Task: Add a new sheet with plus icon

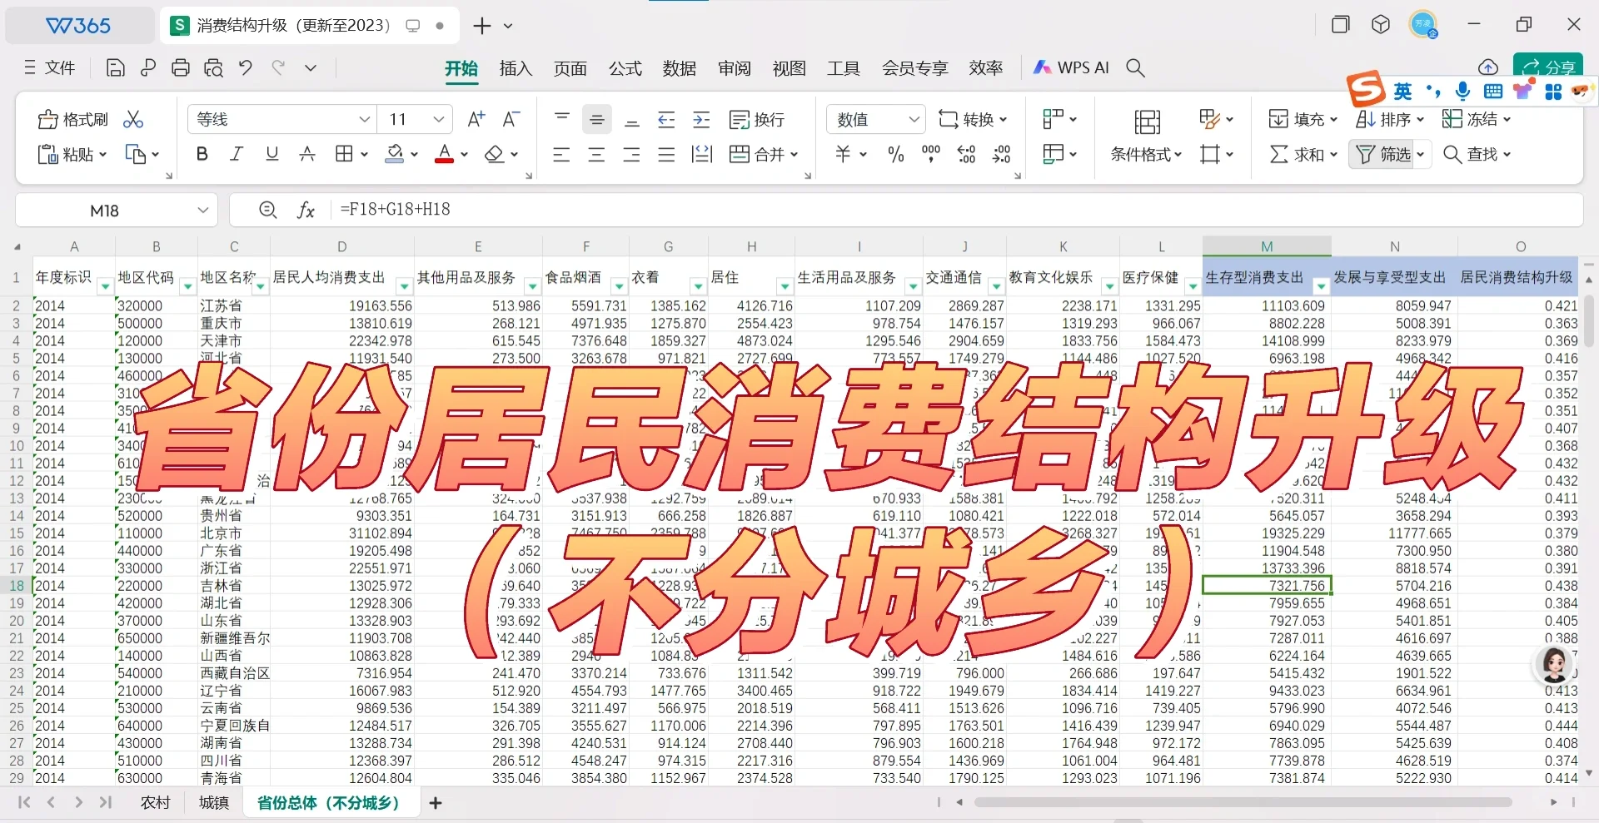Action: point(436,802)
